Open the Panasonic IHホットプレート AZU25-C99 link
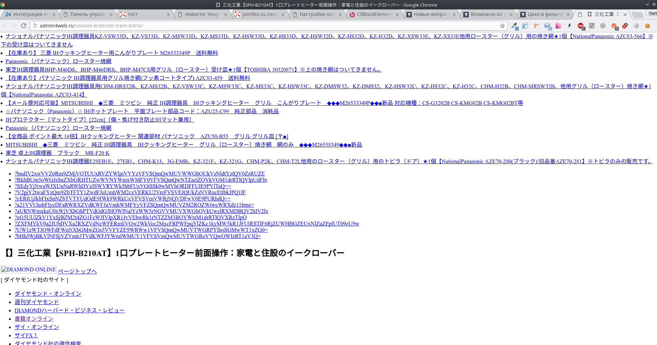Screen dimensions: 657x345 coord(142,111)
